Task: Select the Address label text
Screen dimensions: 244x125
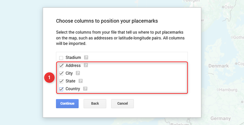Action: (x=73, y=66)
